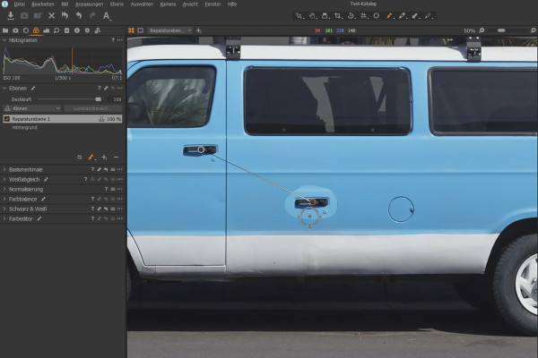Uncheck the Reparaturebene 1 layer checkbox
Image resolution: width=538 pixels, height=358 pixels.
click(x=7, y=119)
